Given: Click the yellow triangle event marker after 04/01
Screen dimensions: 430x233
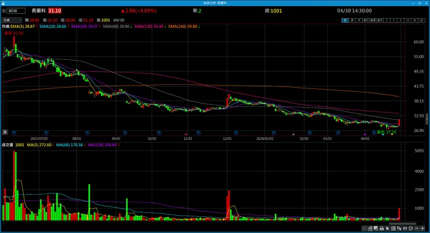Looking at the screenshot, I should coord(392,134).
